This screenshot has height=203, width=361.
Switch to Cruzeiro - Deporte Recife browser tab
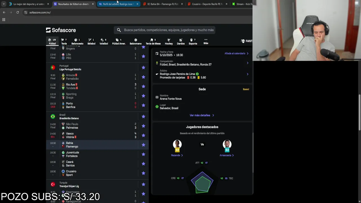[x=207, y=4]
